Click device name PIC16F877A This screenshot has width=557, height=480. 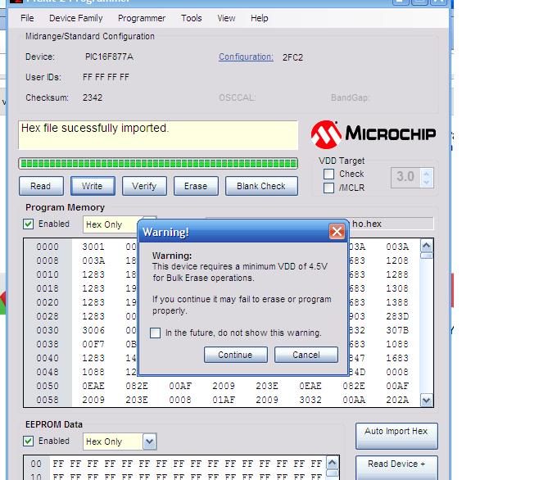click(110, 57)
